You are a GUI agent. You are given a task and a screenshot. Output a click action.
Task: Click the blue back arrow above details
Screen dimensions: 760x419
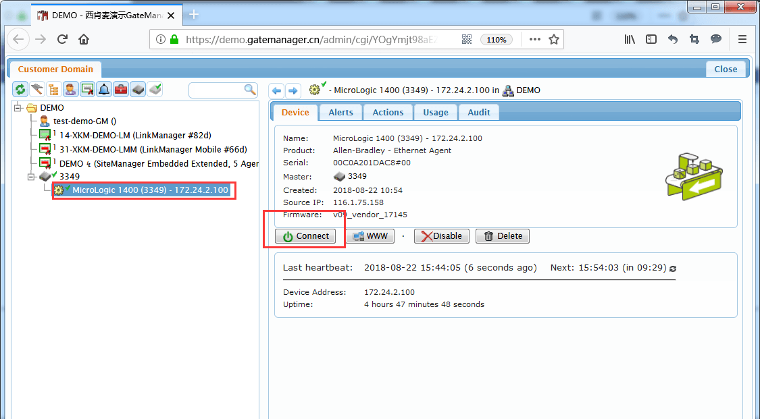pyautogui.click(x=276, y=90)
